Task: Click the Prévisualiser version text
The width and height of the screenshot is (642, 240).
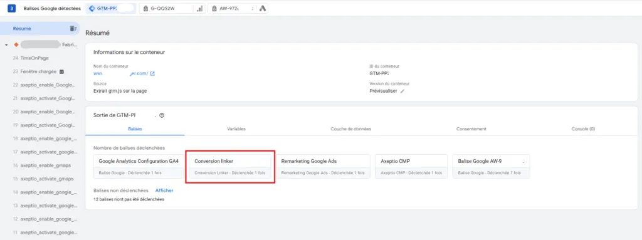Action: point(383,91)
